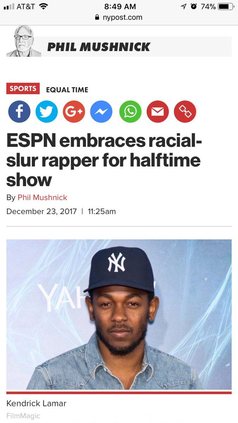Image resolution: width=238 pixels, height=423 pixels.
Task: Tap the Wi-Fi icon in the status bar
Action: click(43, 6)
